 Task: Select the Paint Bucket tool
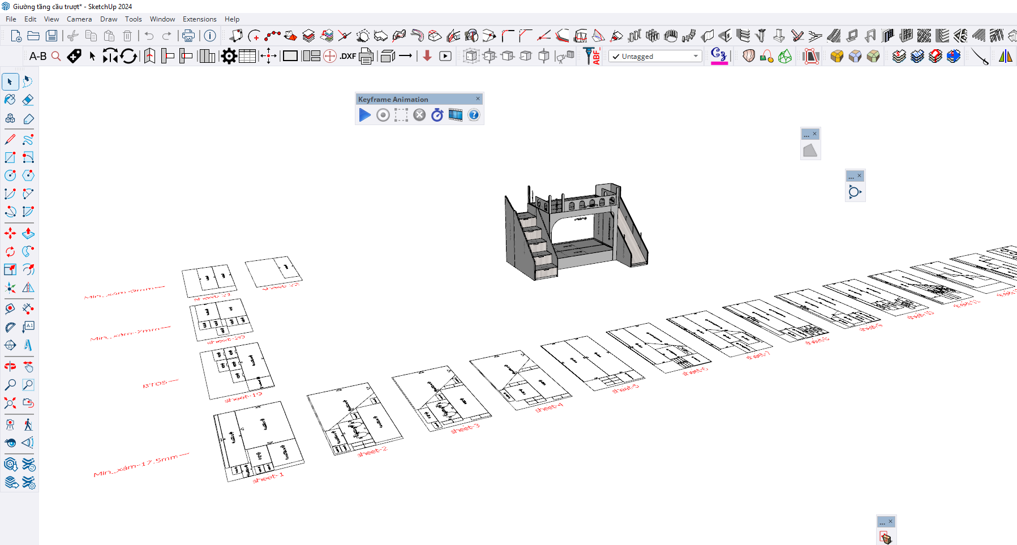tap(10, 100)
